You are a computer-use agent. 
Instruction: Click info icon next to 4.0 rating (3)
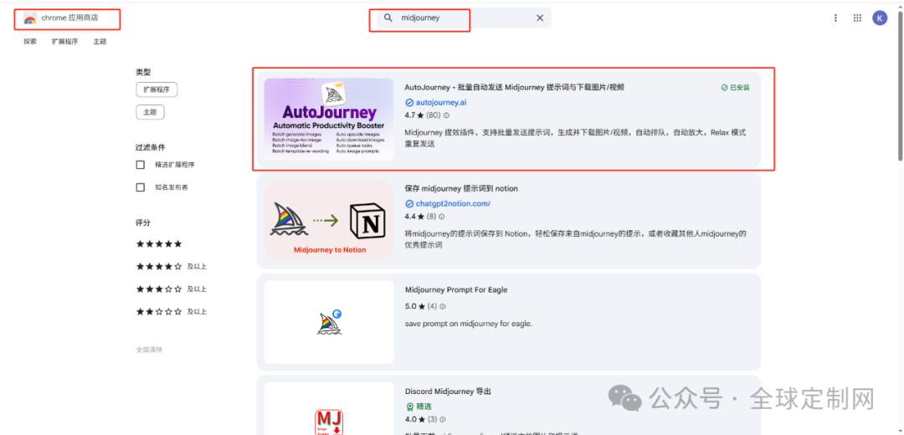pyautogui.click(x=442, y=419)
